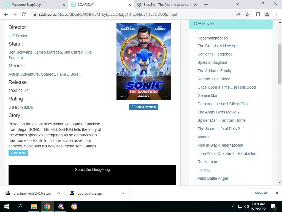Image resolution: width=282 pixels, height=212 pixels.
Task: View site security lock info
Action: [35, 14]
